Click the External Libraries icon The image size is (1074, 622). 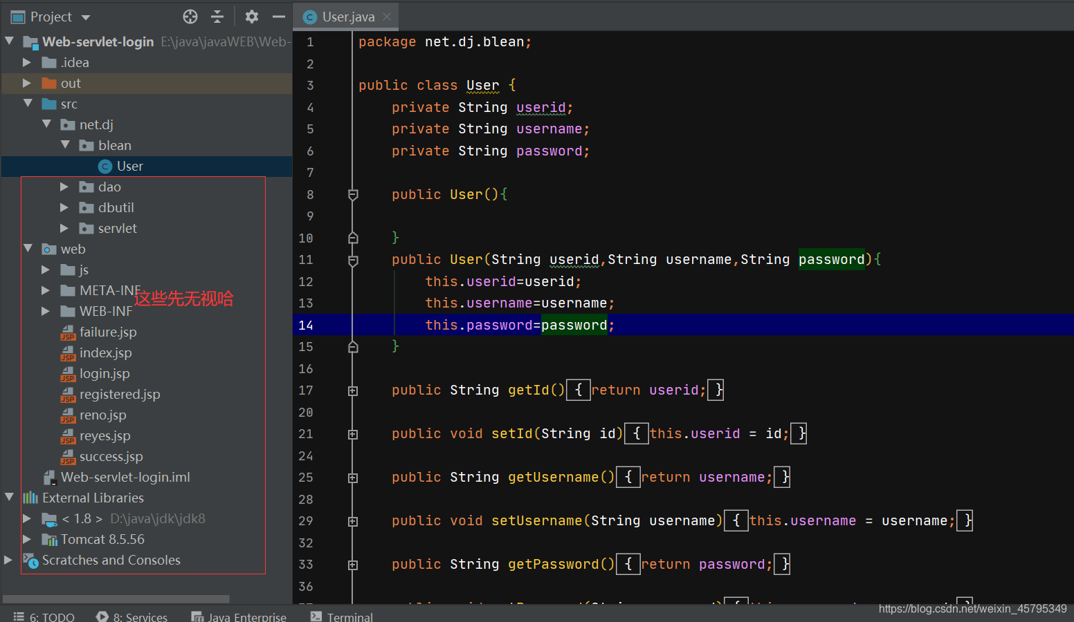coord(30,498)
